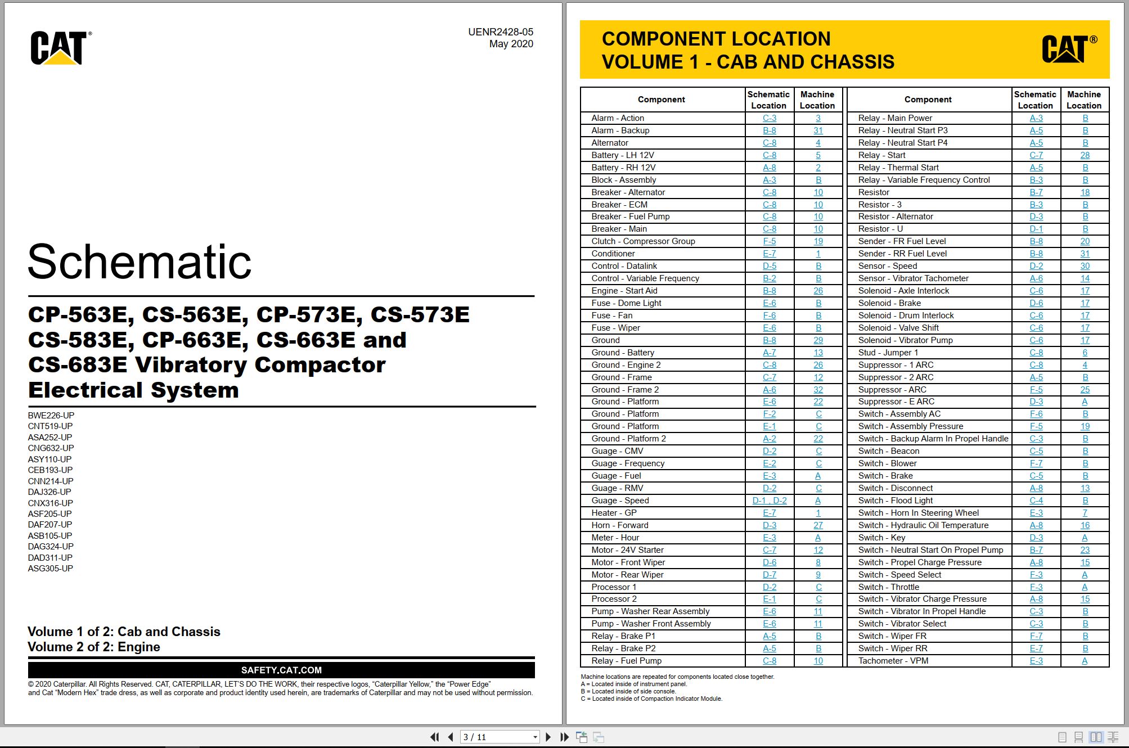This screenshot has width=1129, height=748.
Task: Follow schematic link F-5 for Clutch - Compressor Group
Action: [770, 241]
